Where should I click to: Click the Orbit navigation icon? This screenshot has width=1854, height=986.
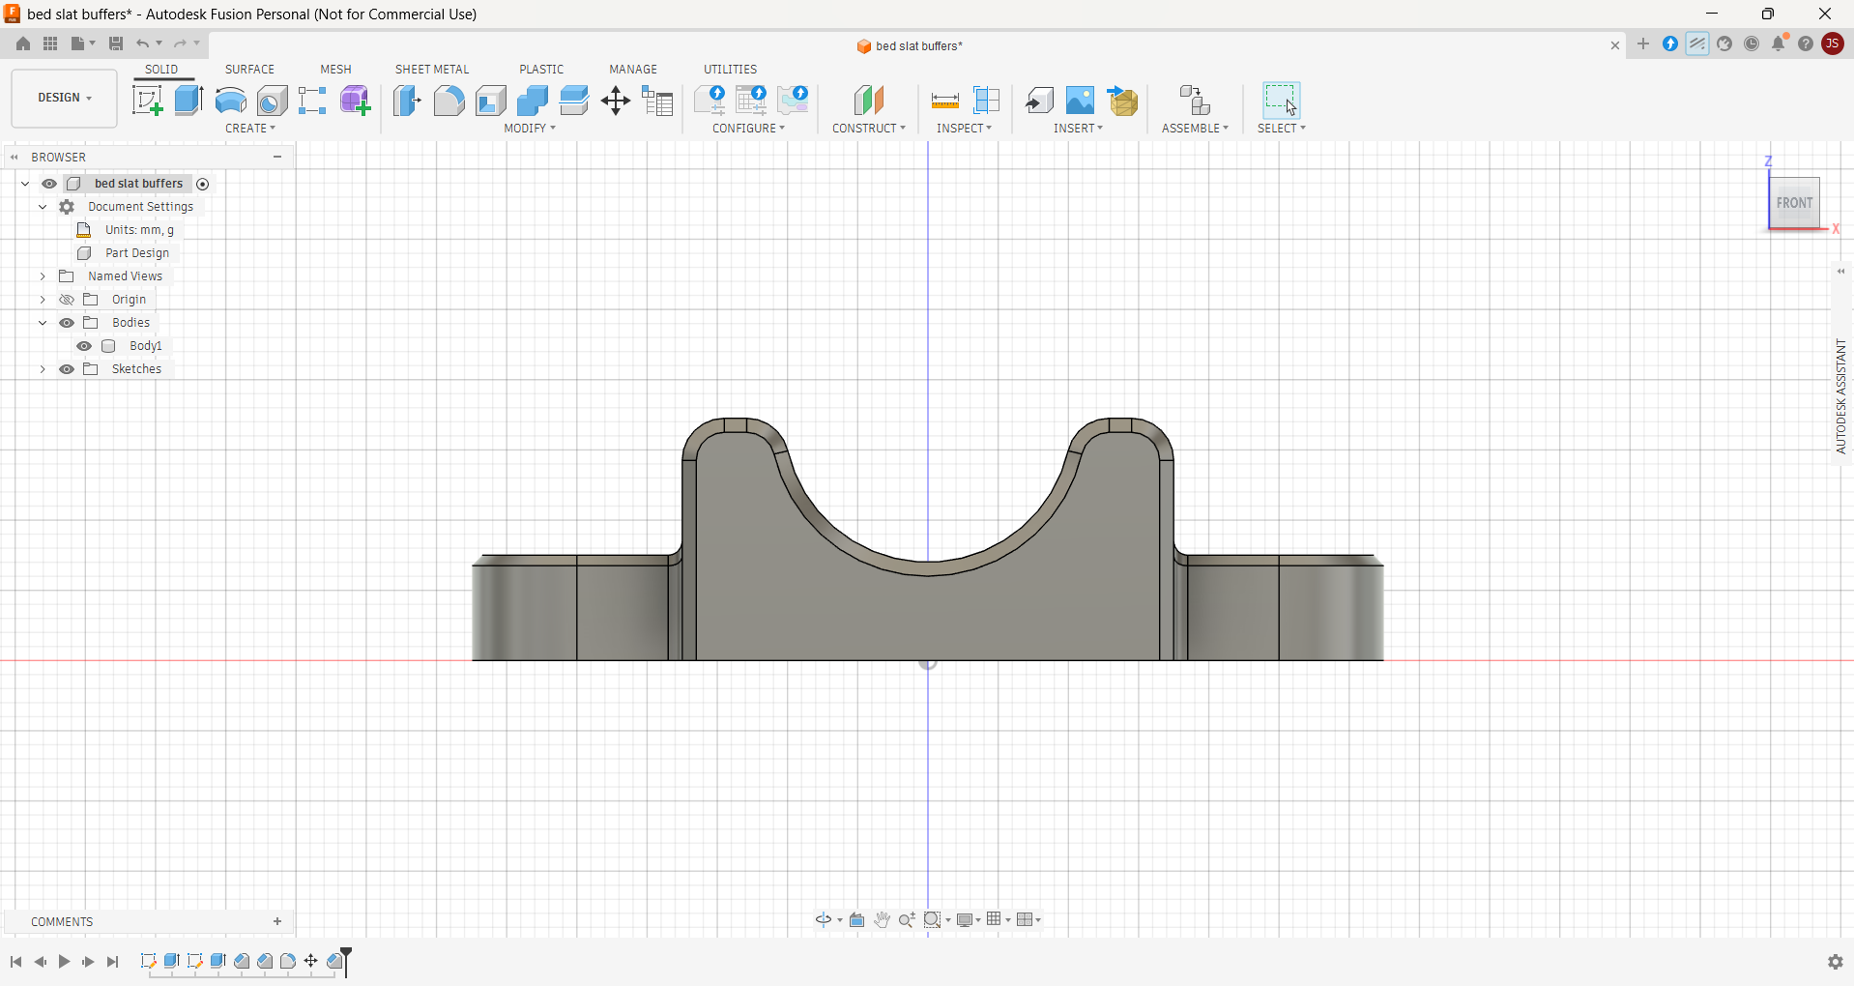point(824,919)
